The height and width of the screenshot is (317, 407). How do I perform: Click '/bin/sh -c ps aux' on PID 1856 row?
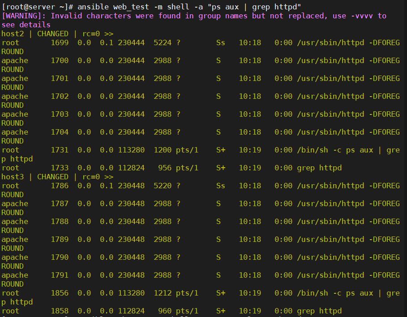click(335, 293)
